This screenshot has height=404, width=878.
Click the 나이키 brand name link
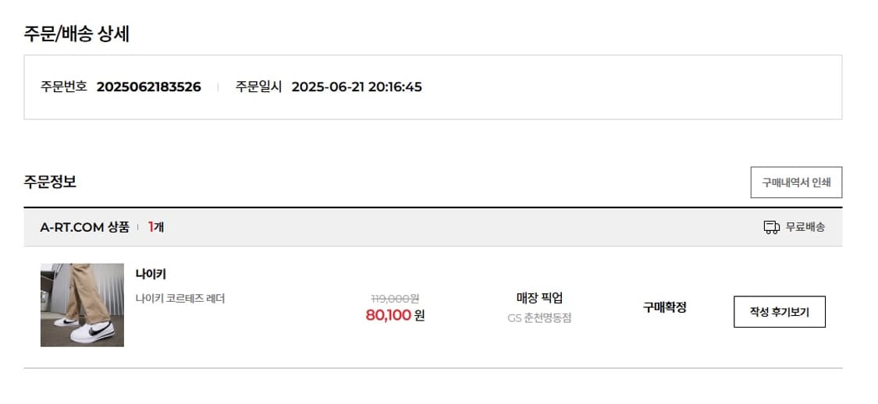(151, 275)
